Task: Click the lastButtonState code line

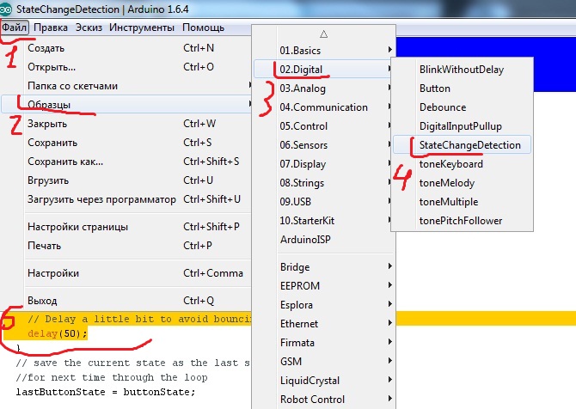Action: coord(105,392)
